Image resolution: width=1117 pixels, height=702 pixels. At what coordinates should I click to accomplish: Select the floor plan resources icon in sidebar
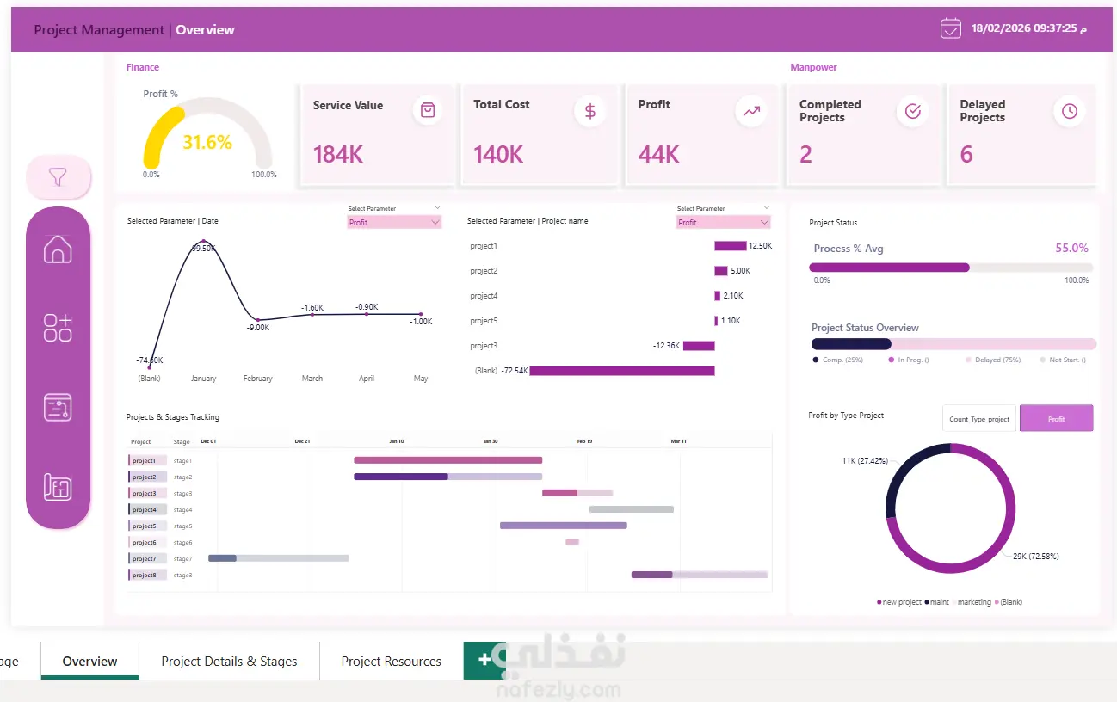[58, 487]
